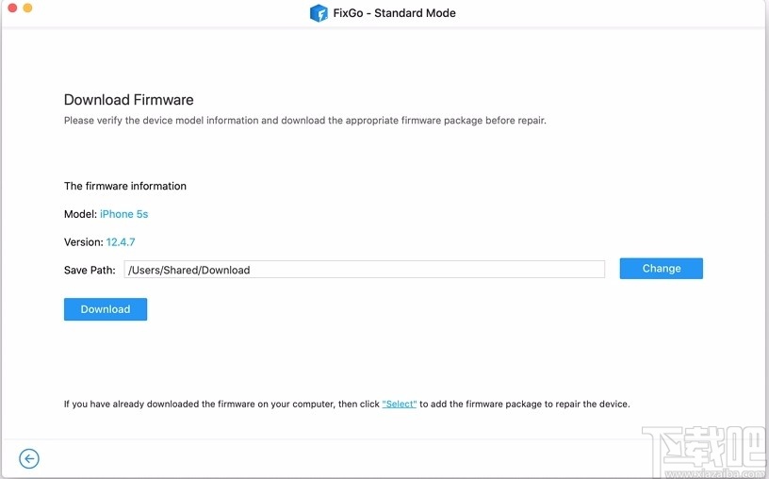Focus the Save Path text field
The image size is (769, 479).
click(364, 270)
